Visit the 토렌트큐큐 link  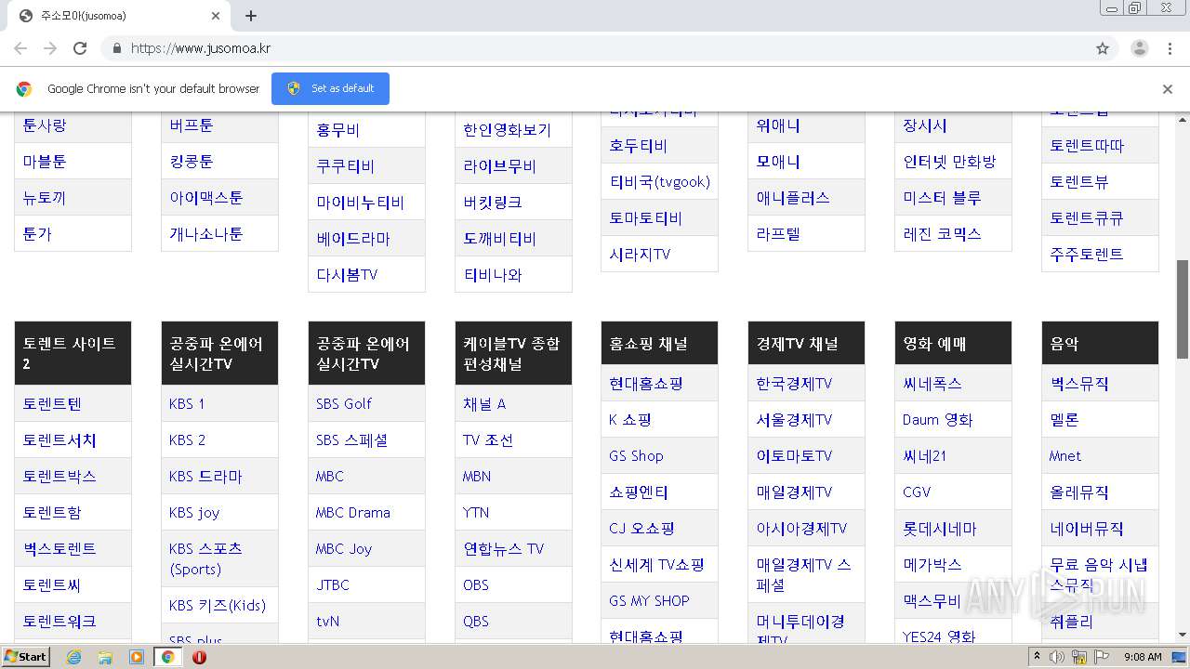[x=1087, y=218]
